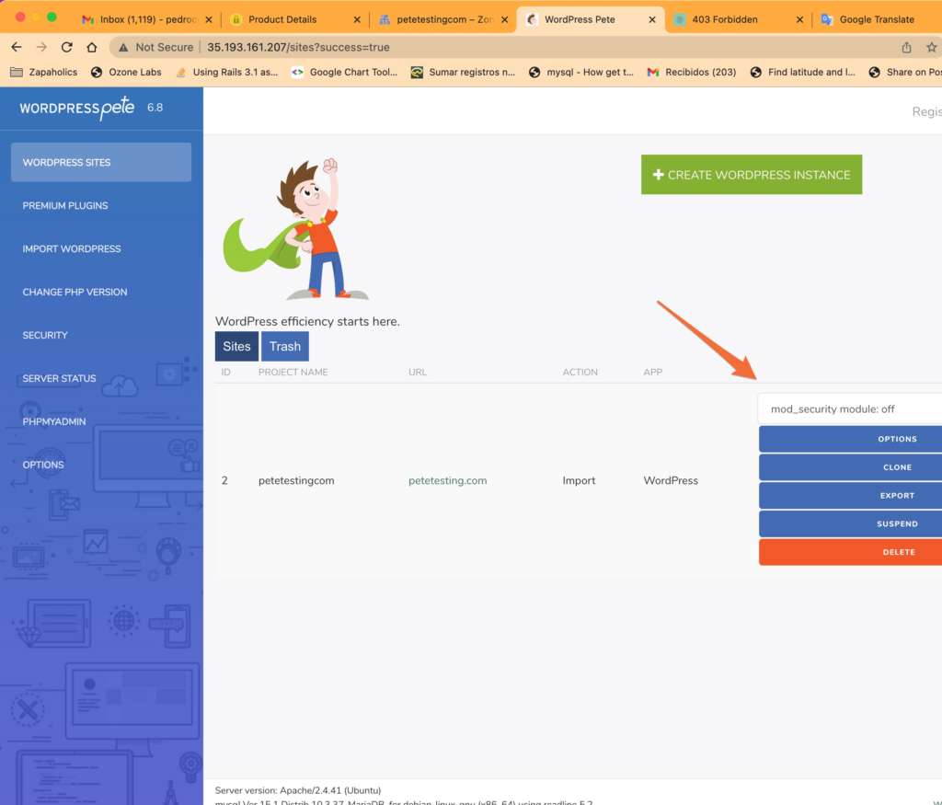Go to Change PHP Version

(x=75, y=292)
